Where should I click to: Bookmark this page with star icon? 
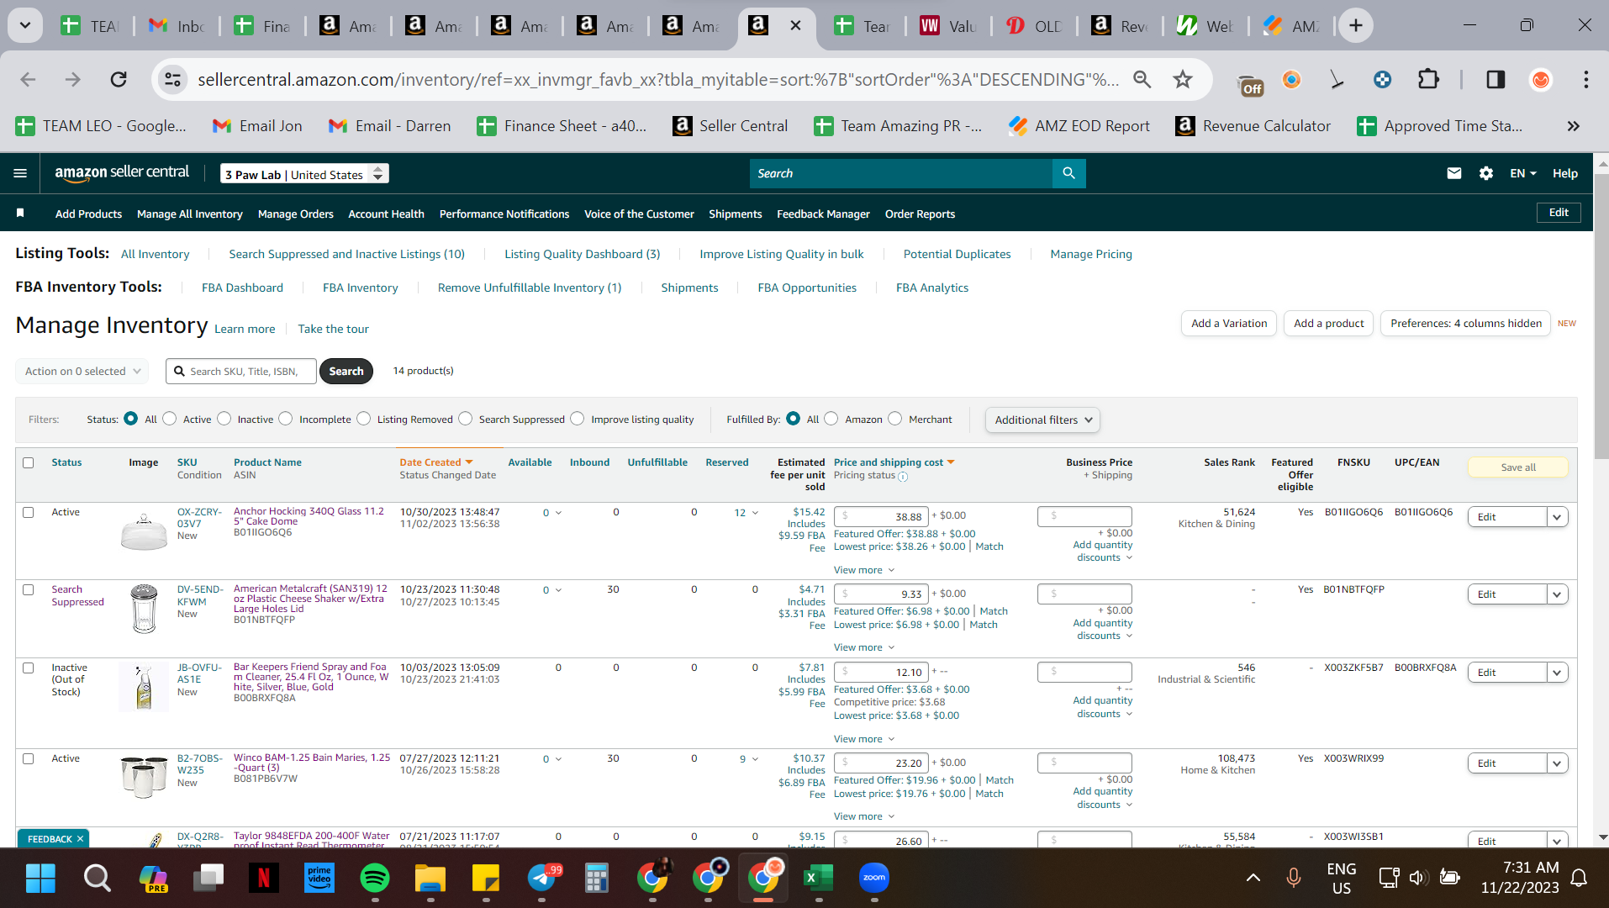(1183, 80)
